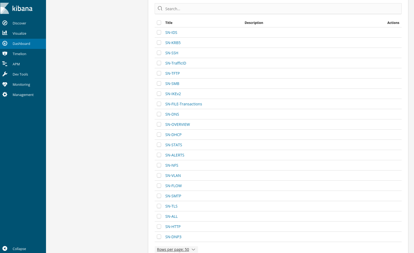
Task: Open the SN-OVERVIEW dashboard
Action: coord(178,124)
